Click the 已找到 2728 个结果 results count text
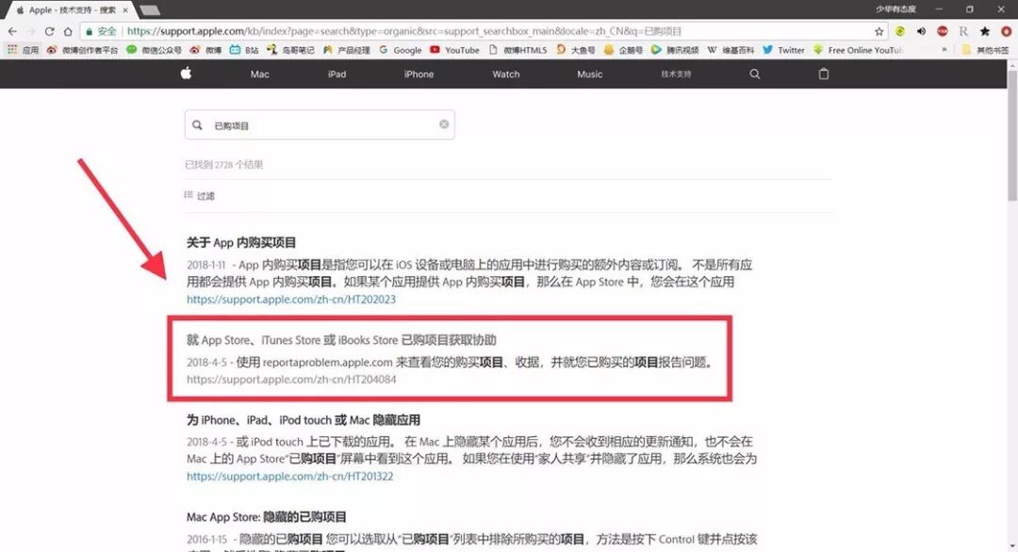1018x552 pixels. point(224,165)
